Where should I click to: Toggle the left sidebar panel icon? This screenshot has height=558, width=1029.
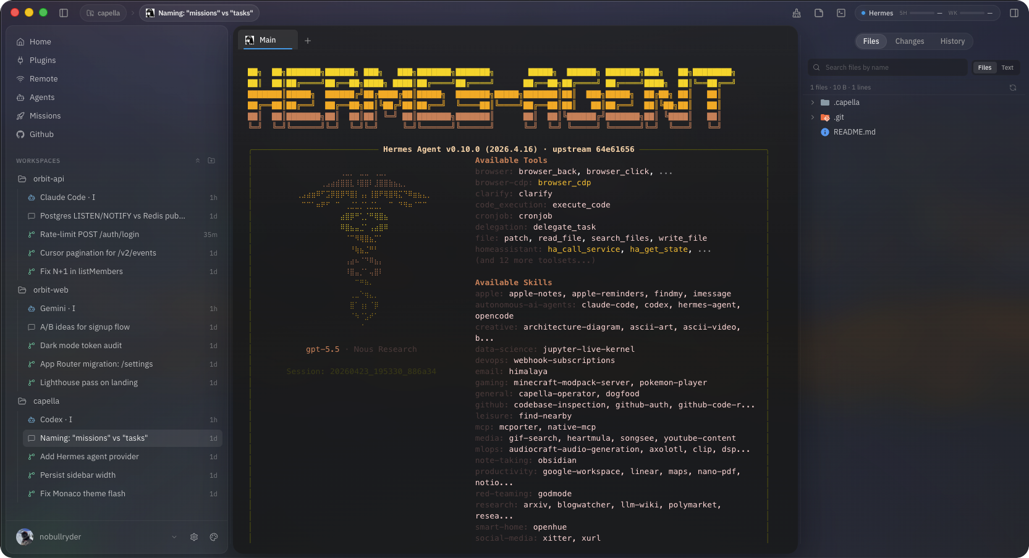(x=64, y=13)
